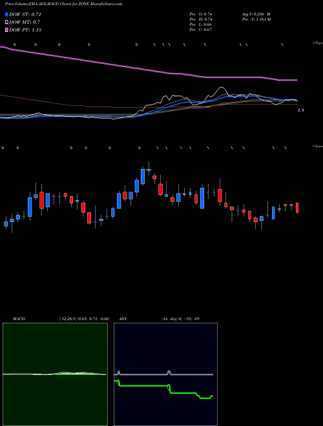Click the ADX '(14 day) 0, +59, -59' values
The height and width of the screenshot is (426, 323).
(180, 319)
